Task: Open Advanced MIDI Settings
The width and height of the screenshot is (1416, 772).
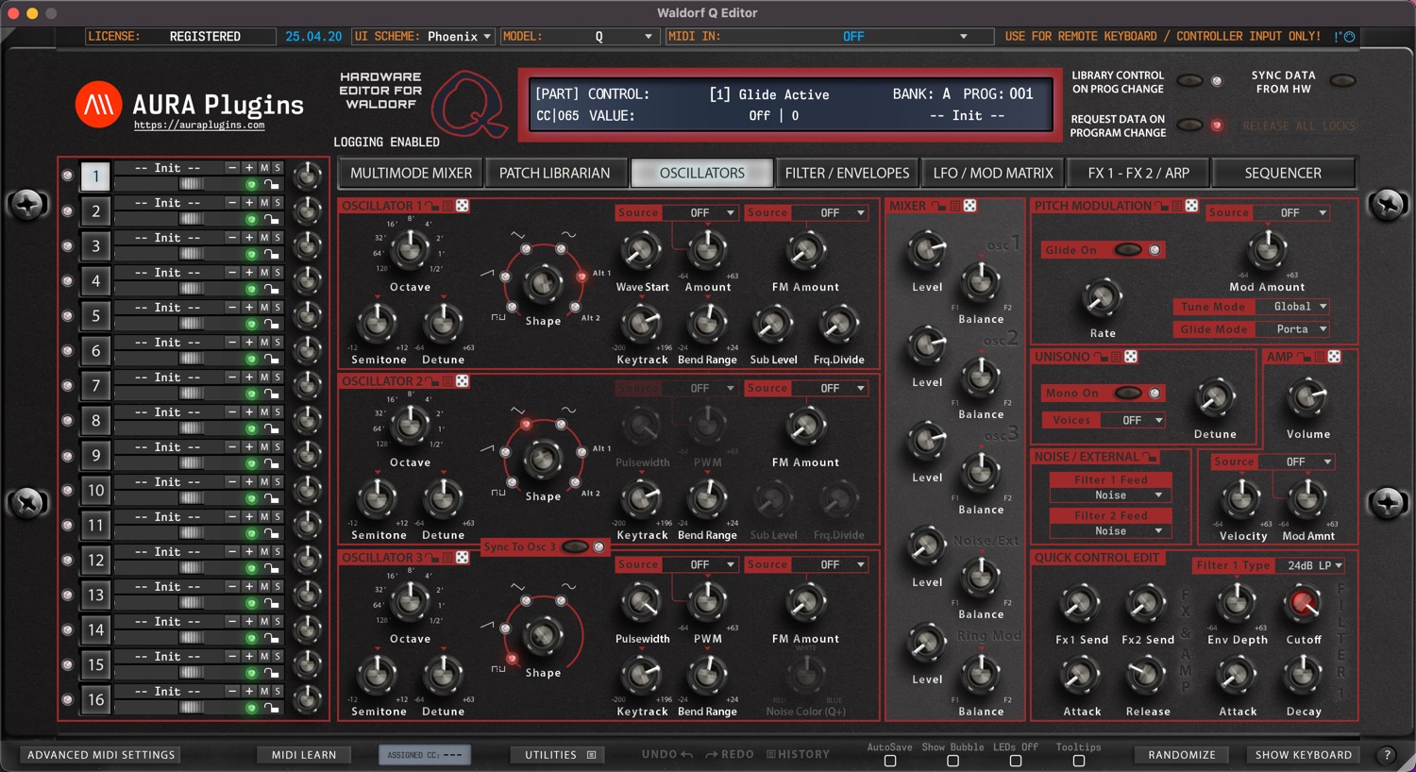Action: (101, 755)
